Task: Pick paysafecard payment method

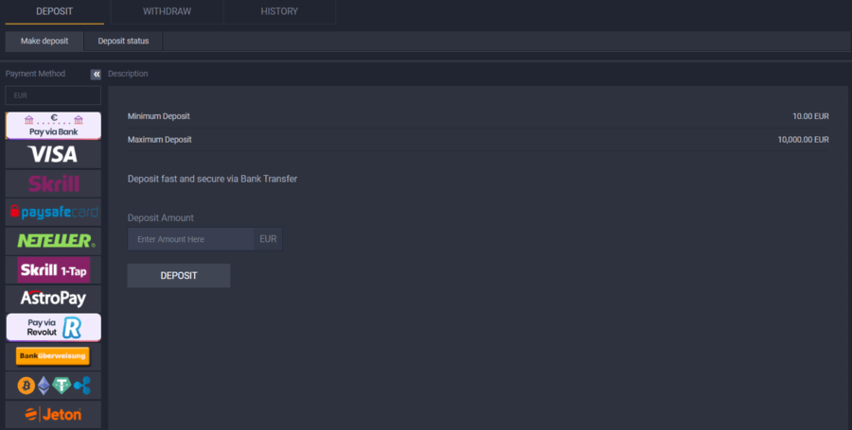Action: pos(53,212)
